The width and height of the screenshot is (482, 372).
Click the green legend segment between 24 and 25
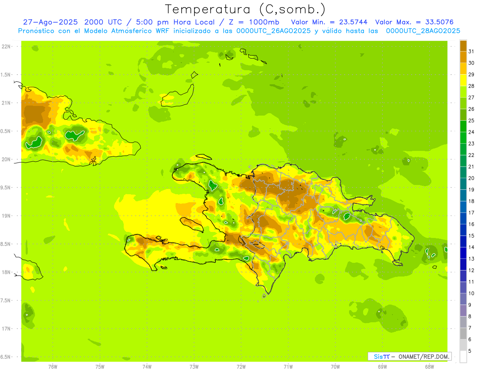[x=463, y=126]
